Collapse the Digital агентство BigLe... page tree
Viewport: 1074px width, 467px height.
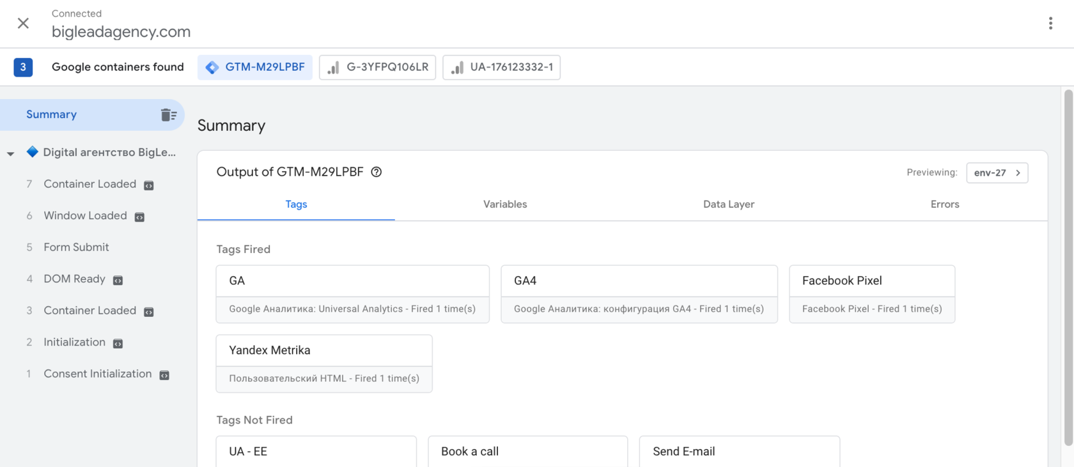pyautogui.click(x=11, y=153)
